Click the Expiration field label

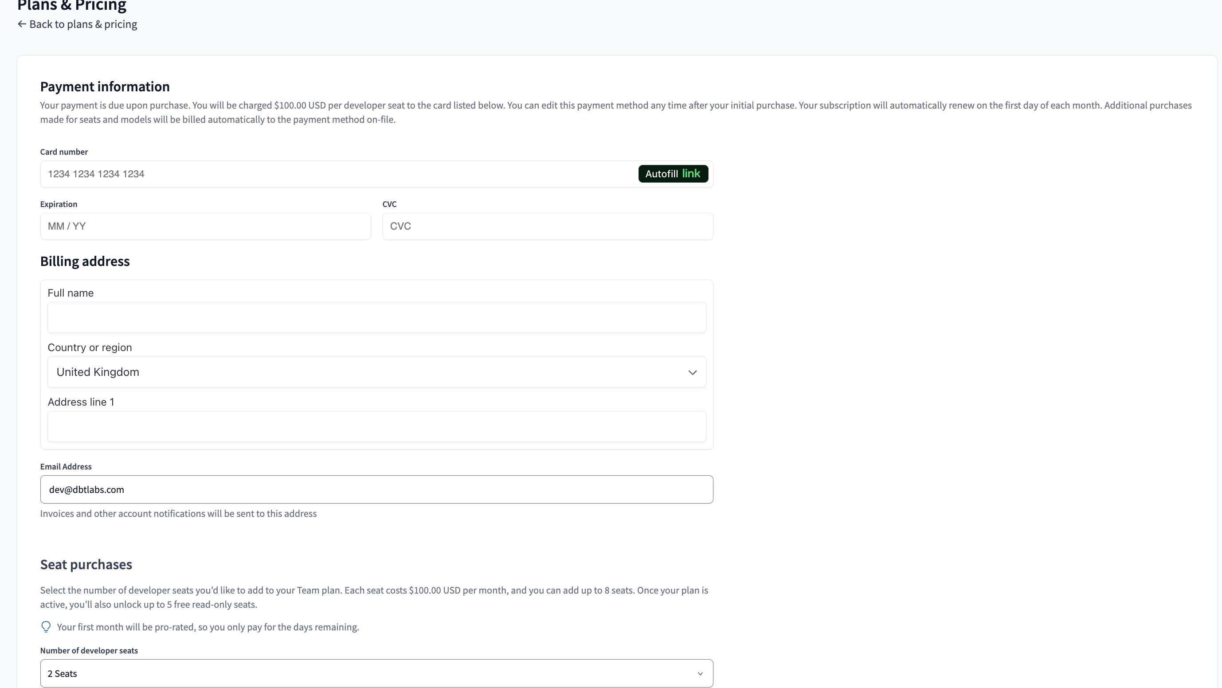click(x=59, y=204)
